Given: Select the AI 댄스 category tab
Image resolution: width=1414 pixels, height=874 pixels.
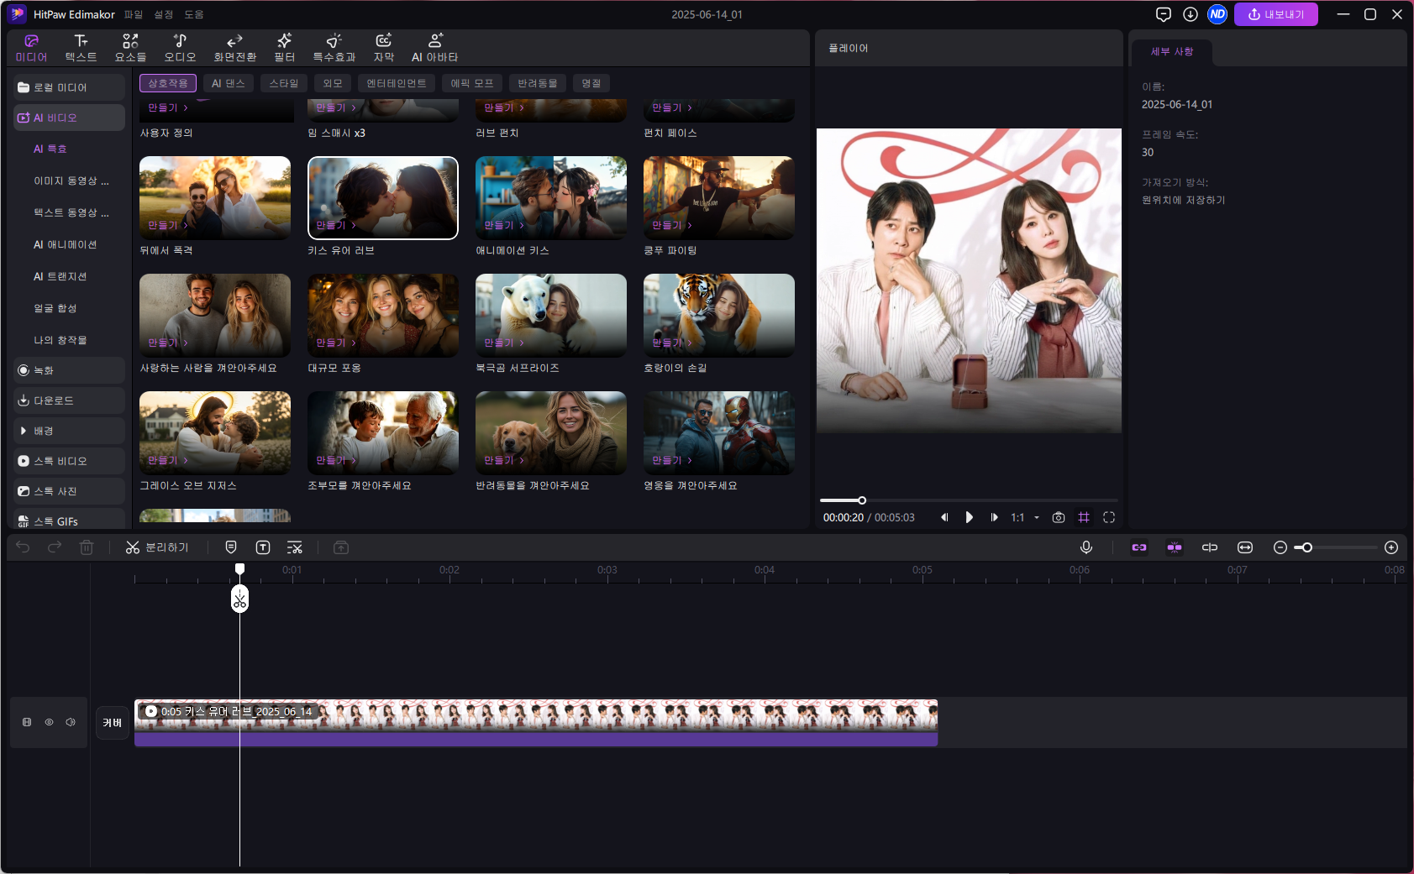Looking at the screenshot, I should pyautogui.click(x=229, y=83).
